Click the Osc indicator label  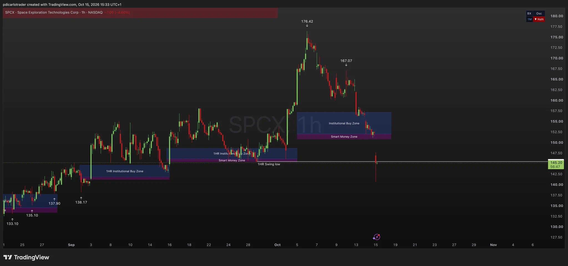[539, 14]
